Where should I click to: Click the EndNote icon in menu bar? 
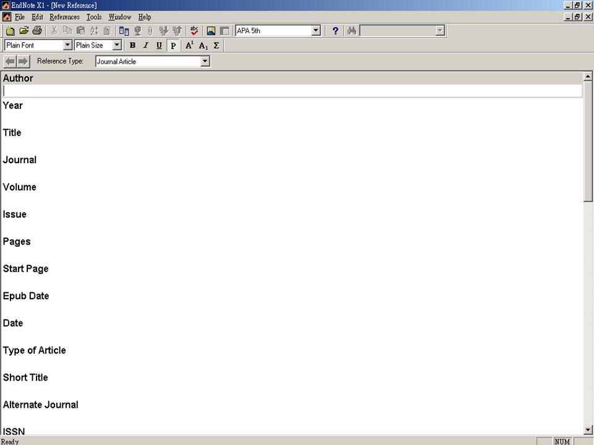click(x=6, y=17)
